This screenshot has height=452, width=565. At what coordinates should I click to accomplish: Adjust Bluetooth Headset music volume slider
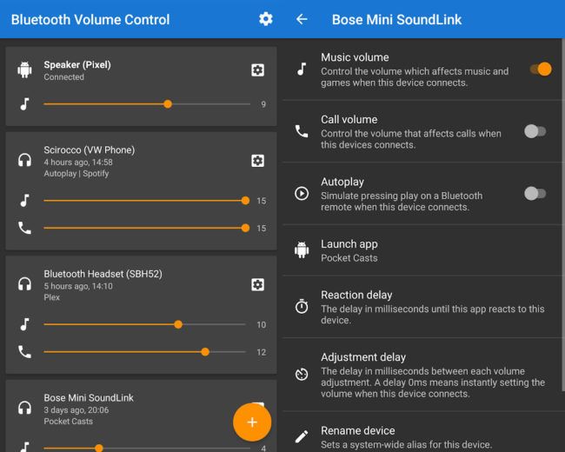click(x=144, y=324)
